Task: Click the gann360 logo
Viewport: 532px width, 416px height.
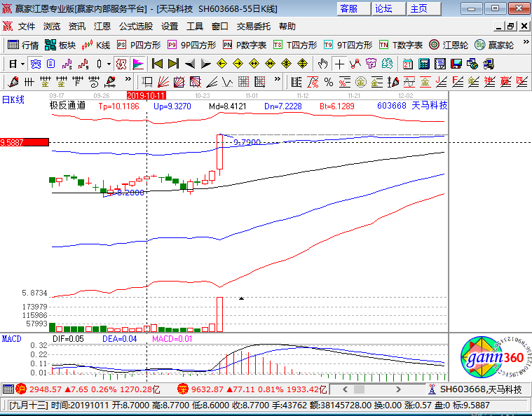Action: click(496, 357)
